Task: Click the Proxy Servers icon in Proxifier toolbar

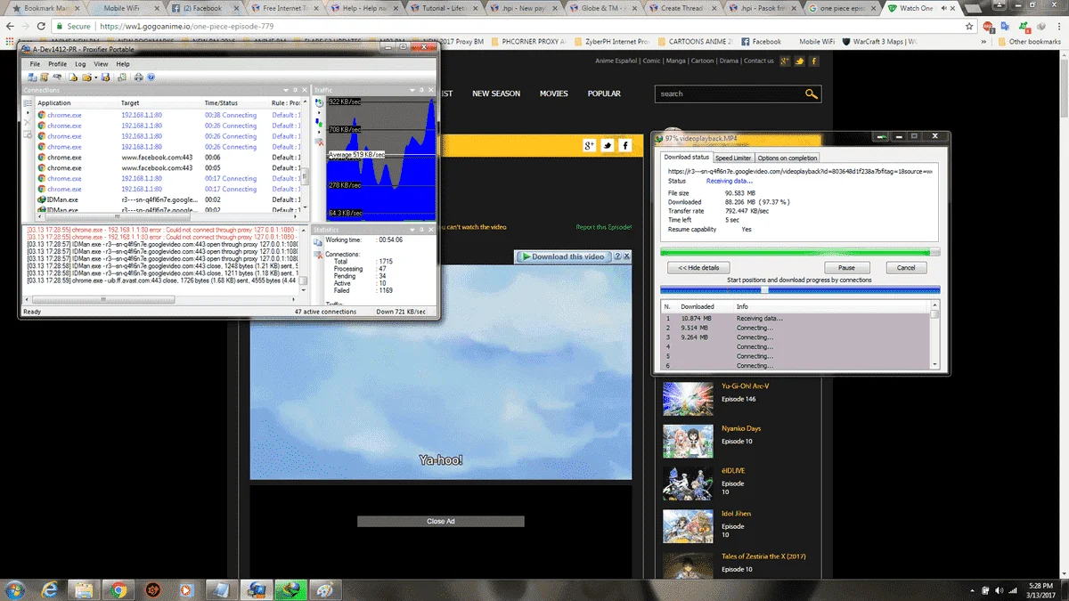Action: [x=31, y=77]
